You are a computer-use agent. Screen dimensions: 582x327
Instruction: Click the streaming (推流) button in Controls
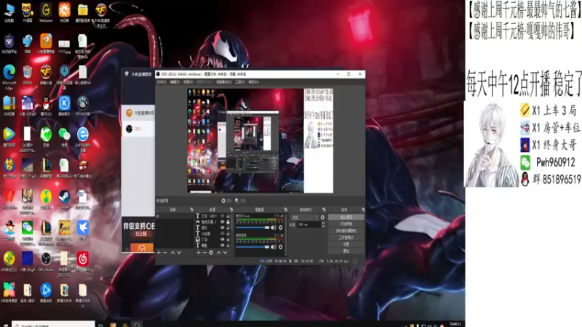[346, 217]
